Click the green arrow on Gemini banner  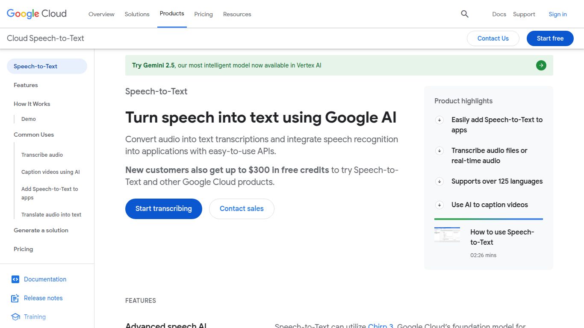541,65
